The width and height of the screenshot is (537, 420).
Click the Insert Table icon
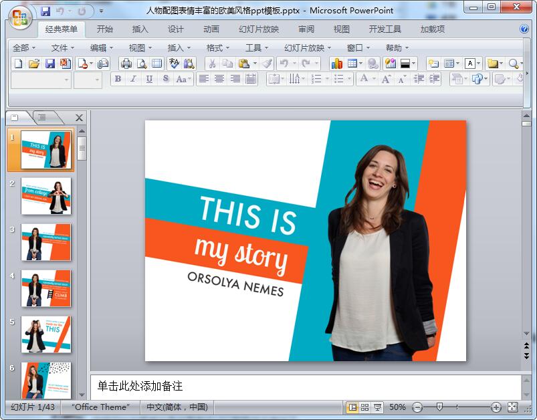click(x=352, y=64)
